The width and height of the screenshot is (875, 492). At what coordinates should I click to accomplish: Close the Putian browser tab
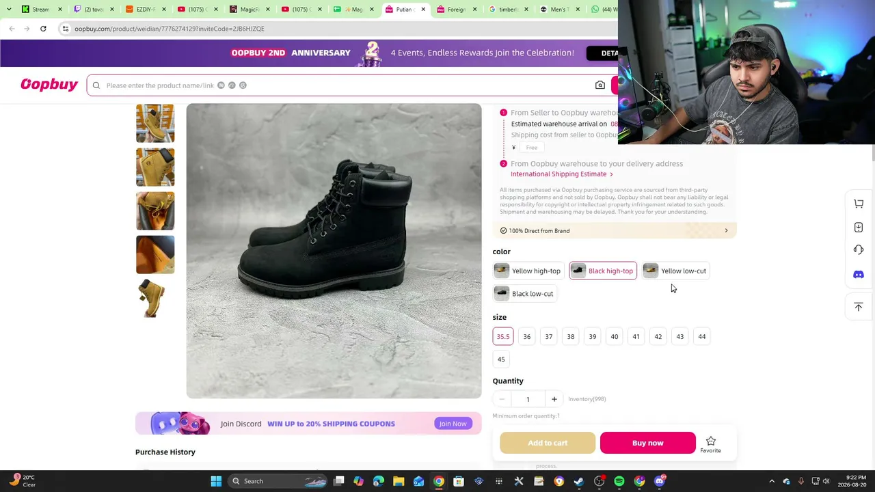[x=423, y=10]
